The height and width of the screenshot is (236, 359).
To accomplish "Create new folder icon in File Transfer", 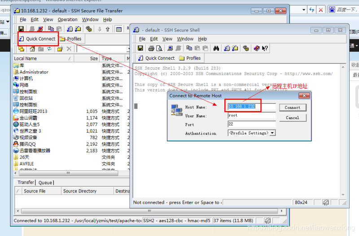I will 60,49.
